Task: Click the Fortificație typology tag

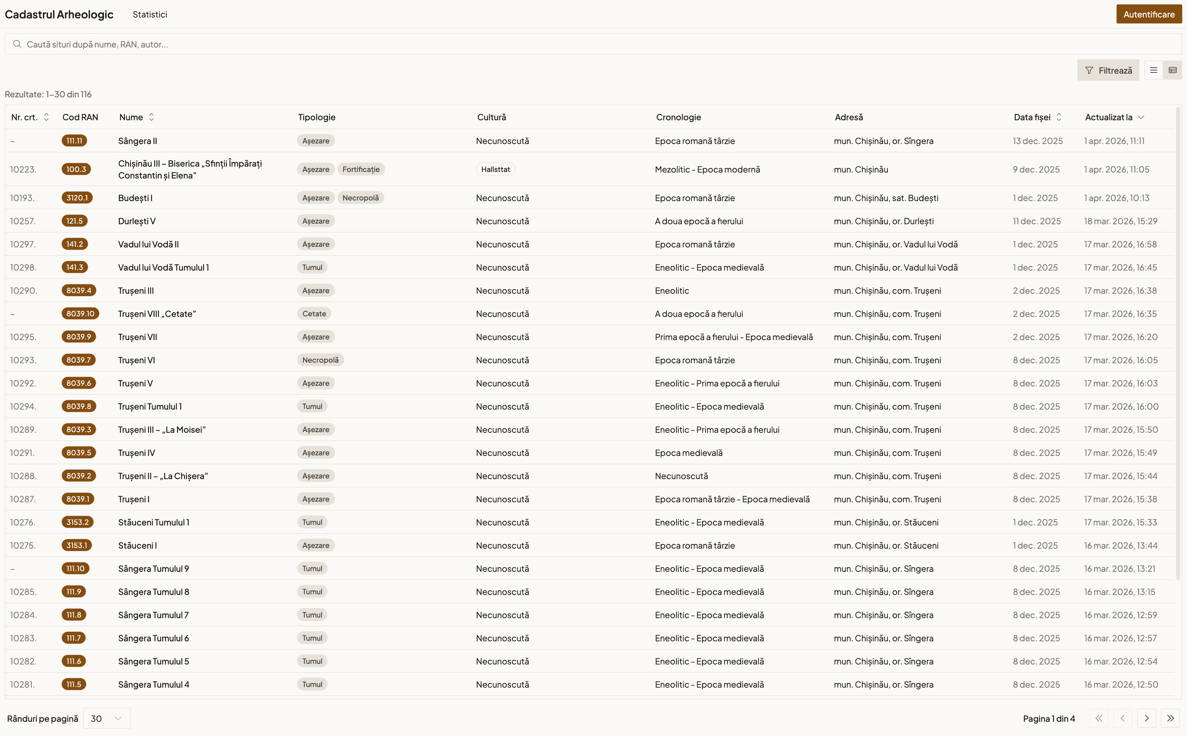Action: click(x=361, y=169)
